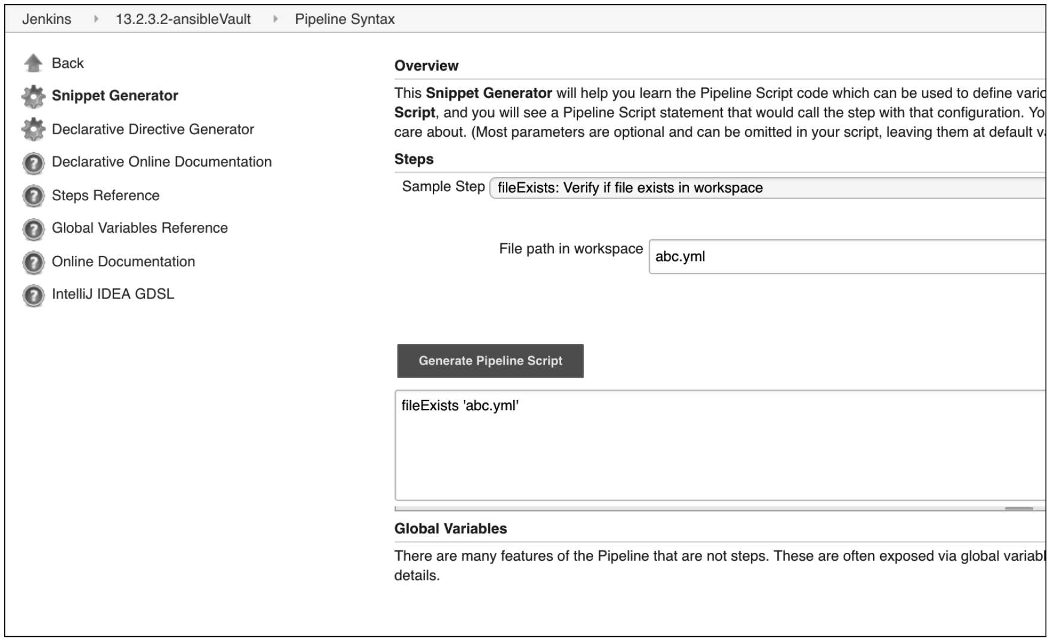This screenshot has width=1048, height=638.
Task: Click the Back up-arrow icon
Action: coord(34,63)
